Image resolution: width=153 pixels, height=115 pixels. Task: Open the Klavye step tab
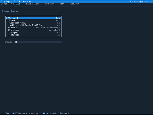click(x=15, y=4)
